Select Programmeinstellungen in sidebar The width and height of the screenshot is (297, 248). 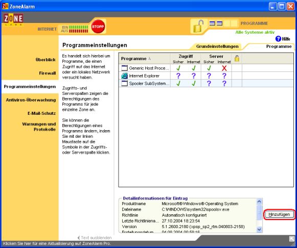[30, 87]
